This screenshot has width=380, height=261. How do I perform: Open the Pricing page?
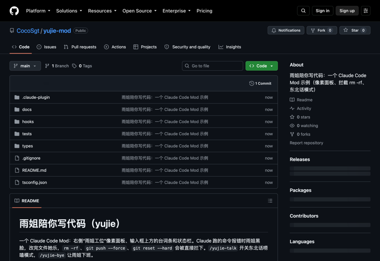[x=204, y=11]
